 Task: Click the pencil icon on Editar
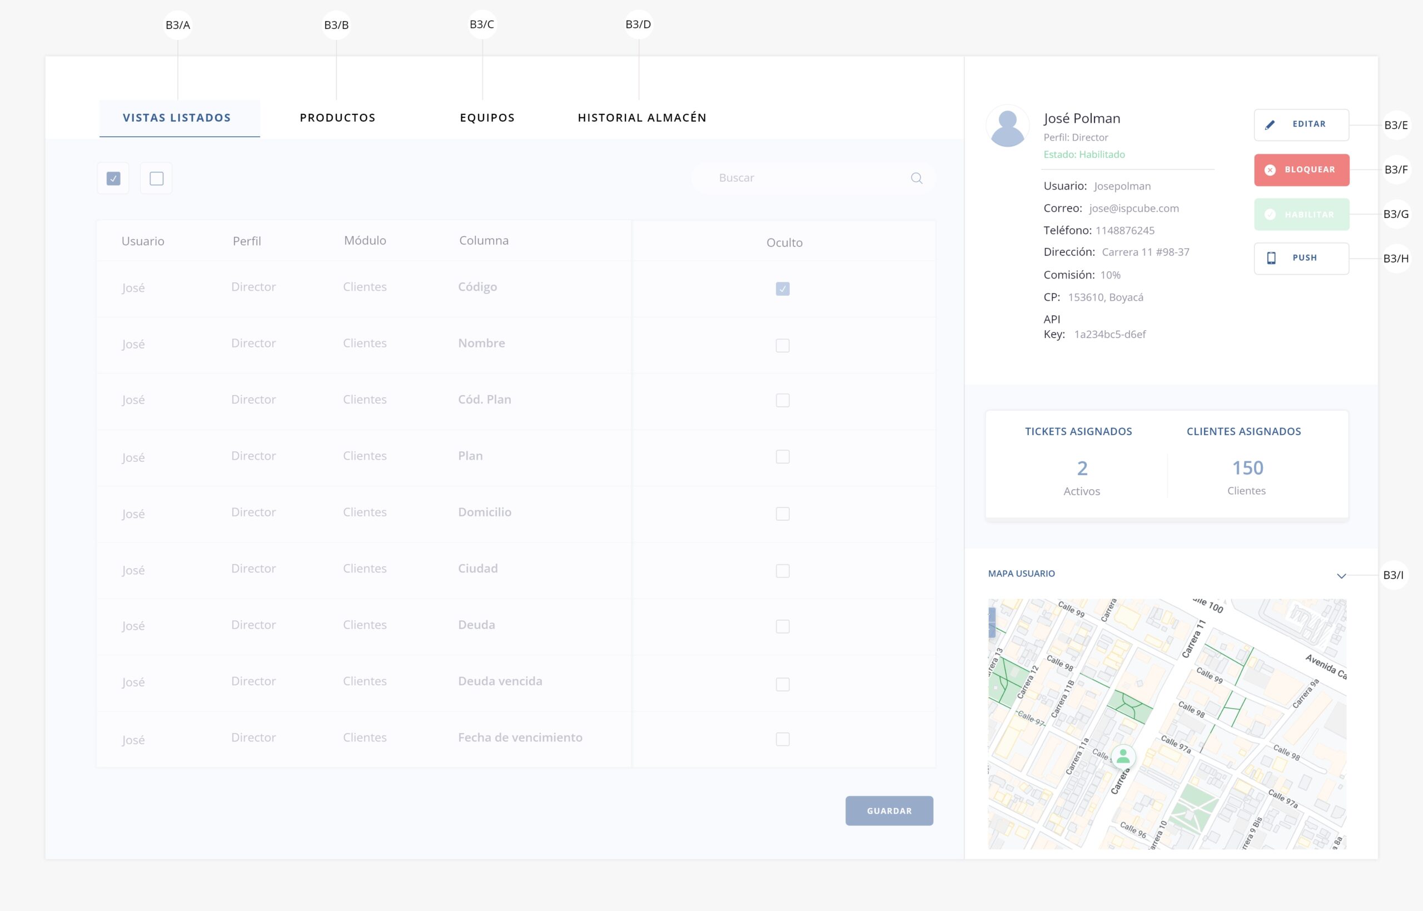1269,125
